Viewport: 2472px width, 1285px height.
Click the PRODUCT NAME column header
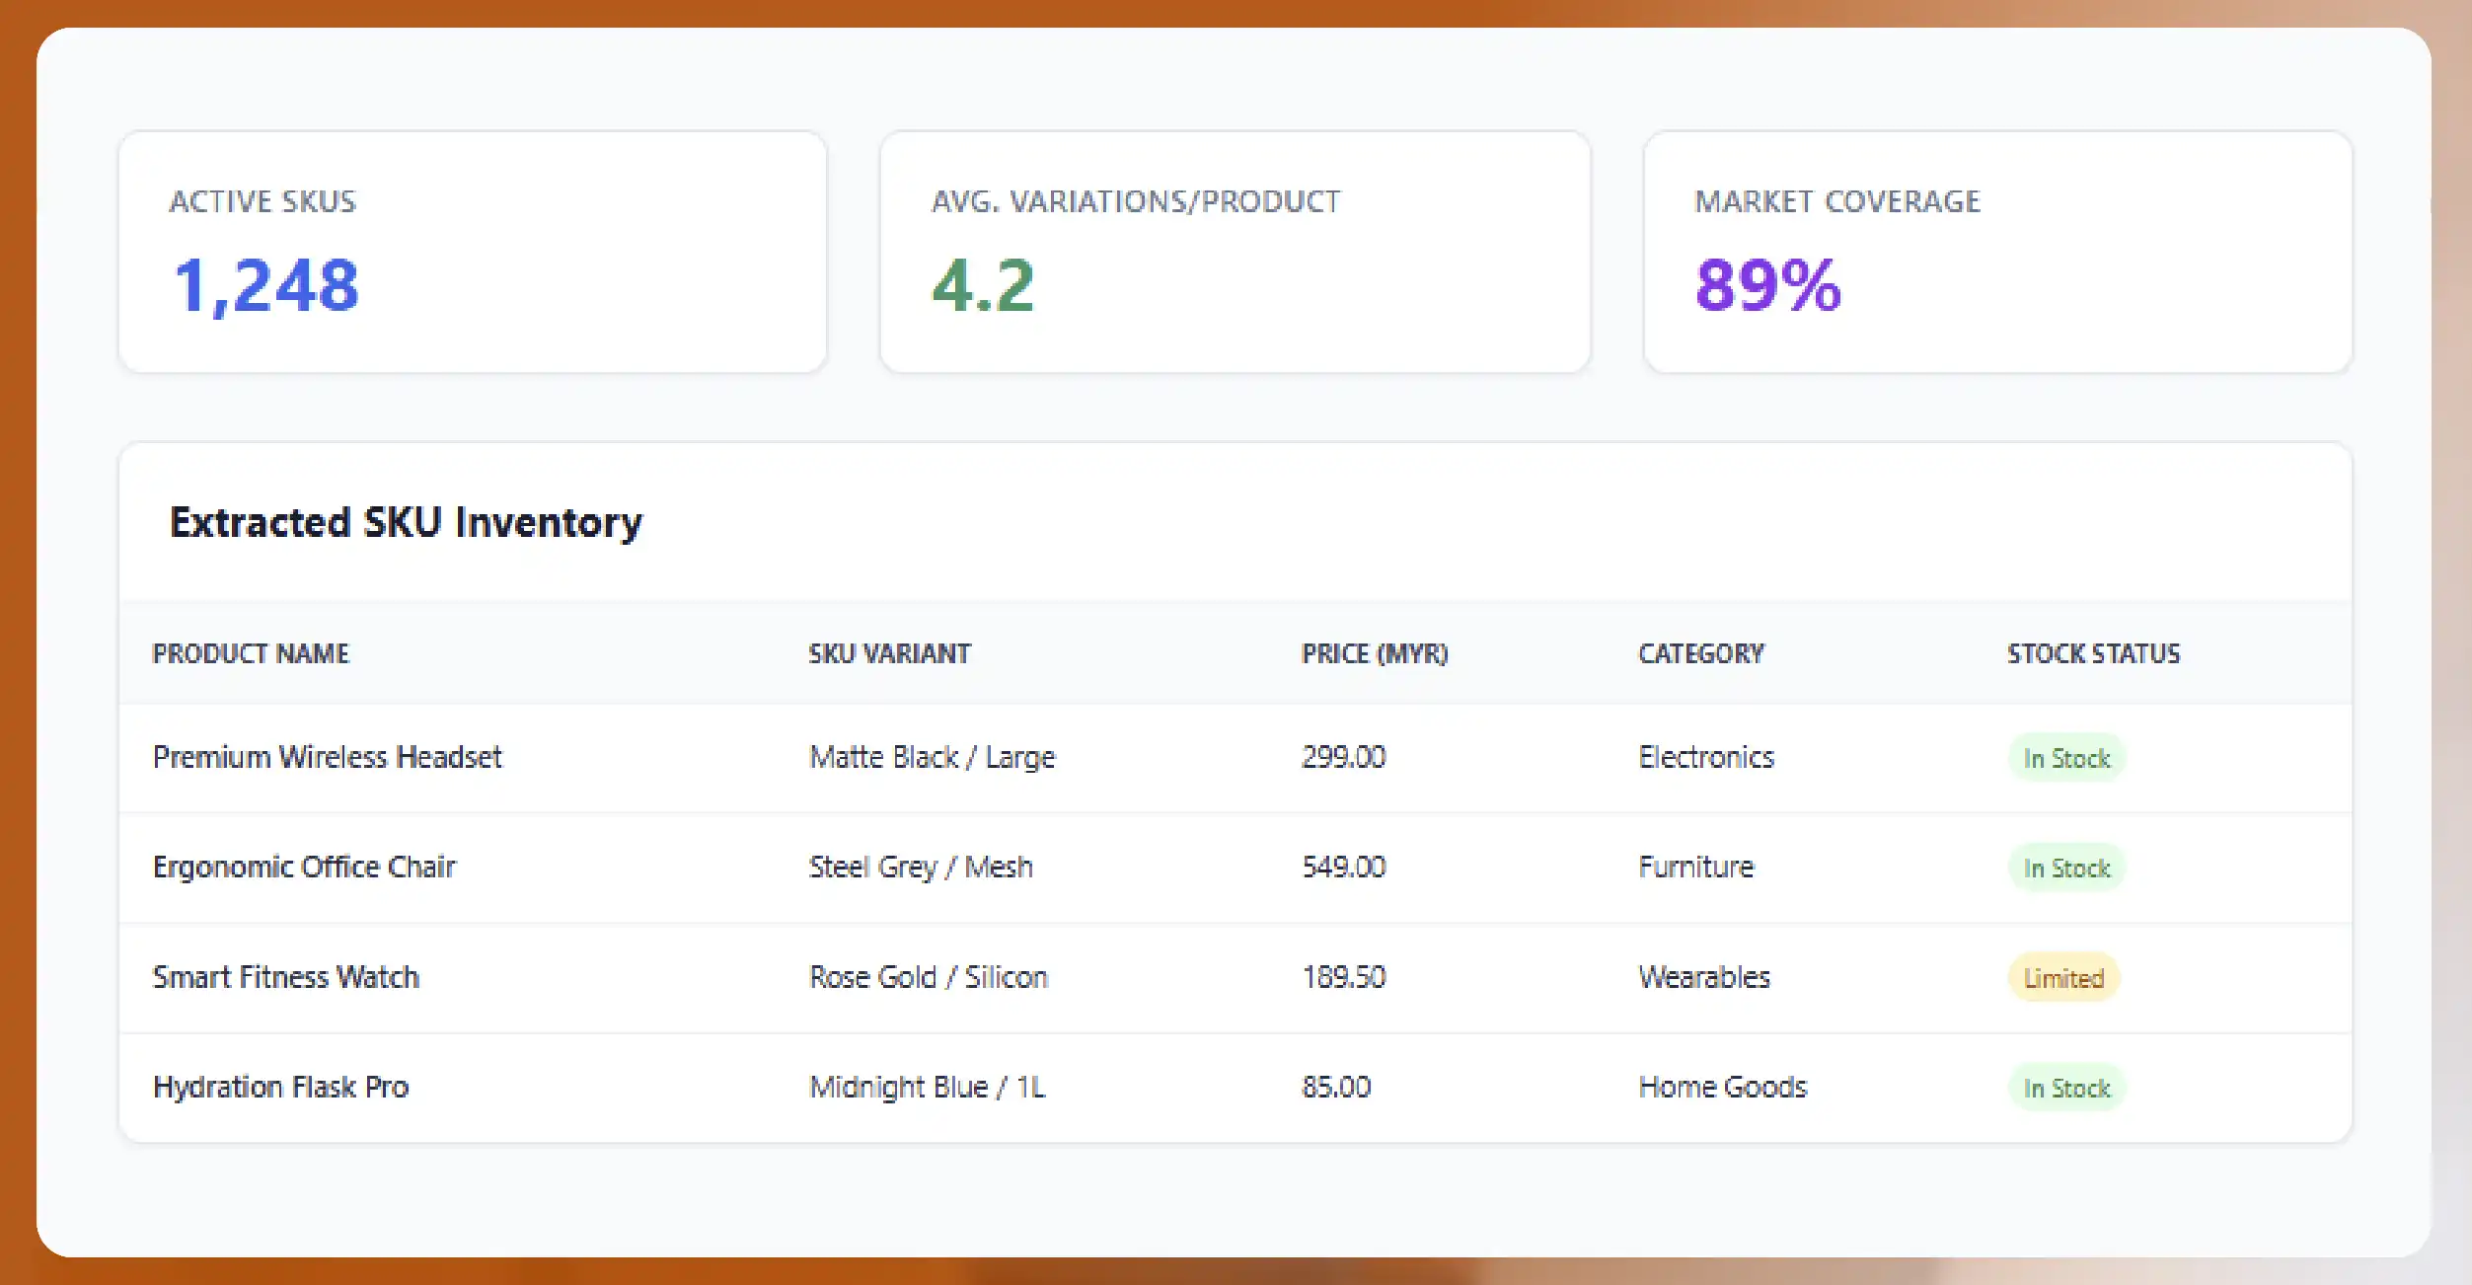click(251, 653)
